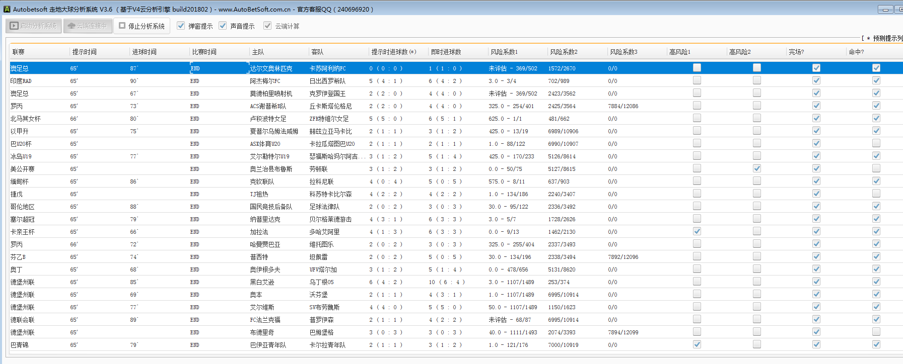
Task: Select the 阿杰梅尔FC home team cell
Action: click(x=265, y=81)
